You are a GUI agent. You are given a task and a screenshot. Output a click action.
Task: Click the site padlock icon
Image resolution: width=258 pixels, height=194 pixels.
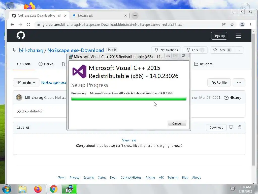(39, 25)
